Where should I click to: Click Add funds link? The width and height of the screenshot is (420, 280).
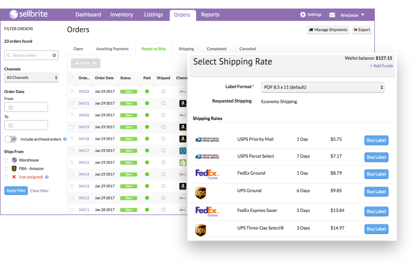point(381,66)
